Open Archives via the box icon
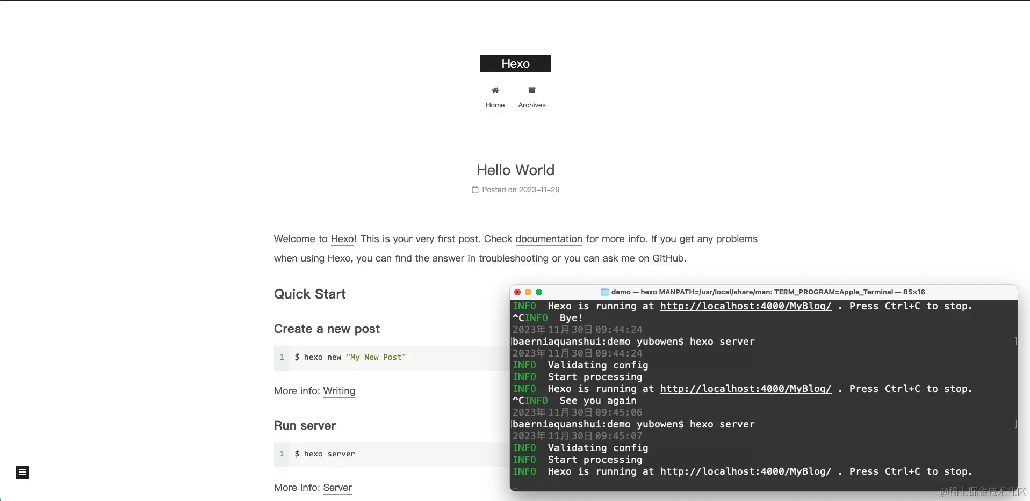The height and width of the screenshot is (501, 1030). [531, 90]
